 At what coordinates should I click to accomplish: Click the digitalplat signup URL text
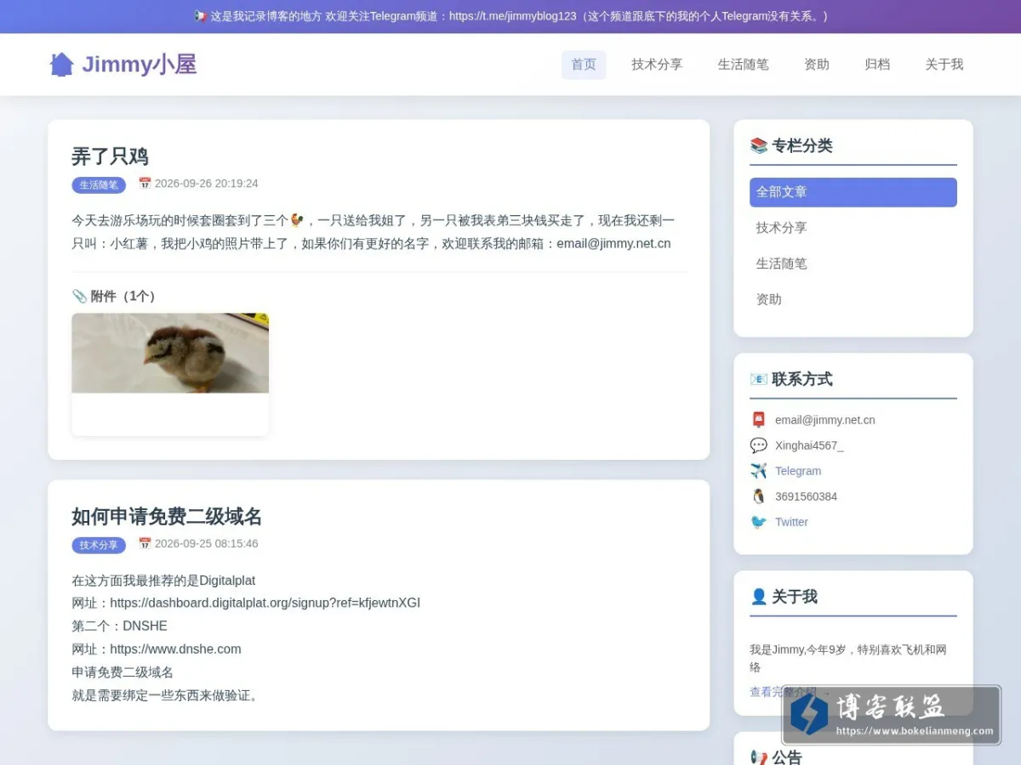click(265, 603)
